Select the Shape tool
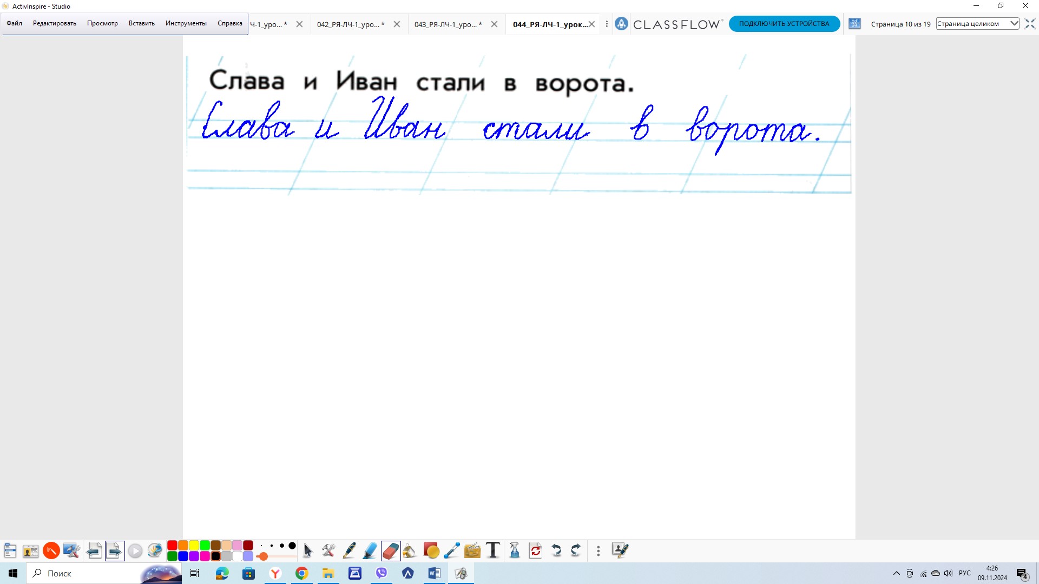 coord(431,551)
